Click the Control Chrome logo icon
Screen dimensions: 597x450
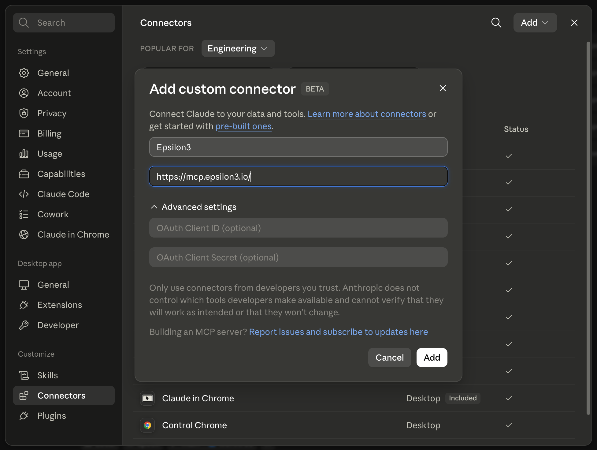(x=147, y=425)
